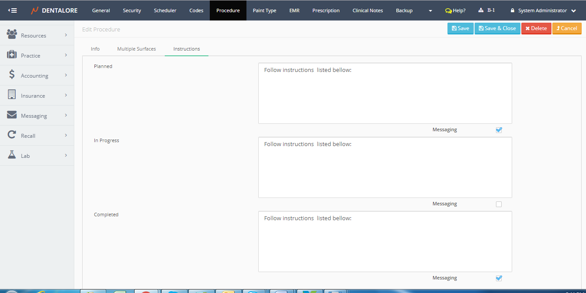
Task: Open the Scheduler menu in top navigation
Action: [x=165, y=10]
